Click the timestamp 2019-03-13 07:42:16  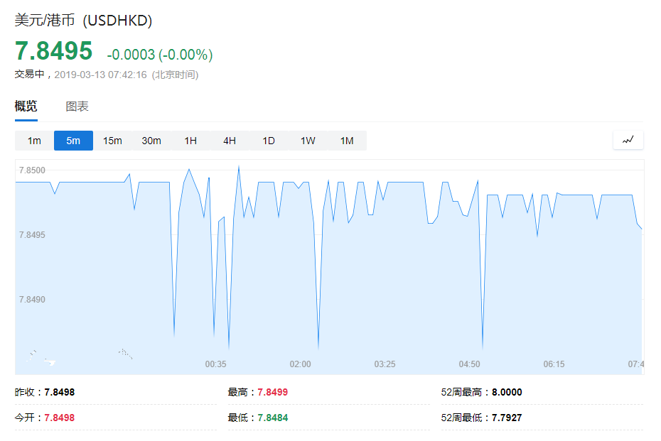coord(100,75)
